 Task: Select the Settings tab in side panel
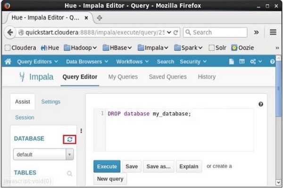(x=51, y=102)
